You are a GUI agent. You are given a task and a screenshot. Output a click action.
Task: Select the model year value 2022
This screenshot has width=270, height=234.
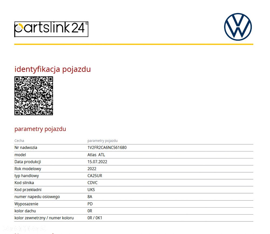click(92, 169)
